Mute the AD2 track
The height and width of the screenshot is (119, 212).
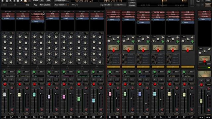(x=34, y=80)
